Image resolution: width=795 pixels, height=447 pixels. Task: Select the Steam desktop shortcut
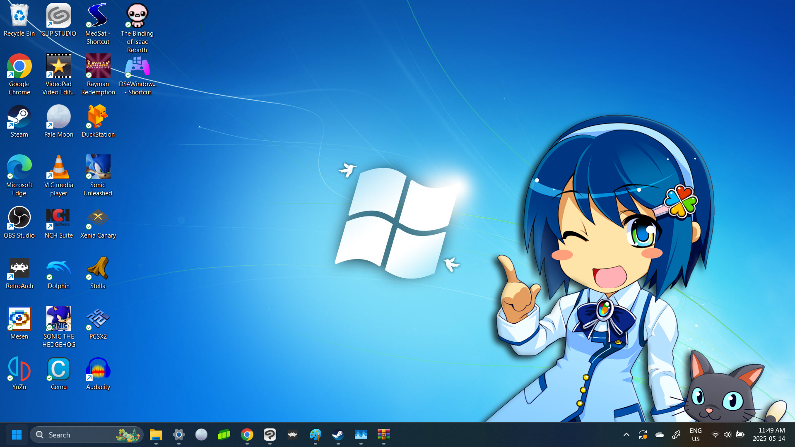tap(19, 121)
